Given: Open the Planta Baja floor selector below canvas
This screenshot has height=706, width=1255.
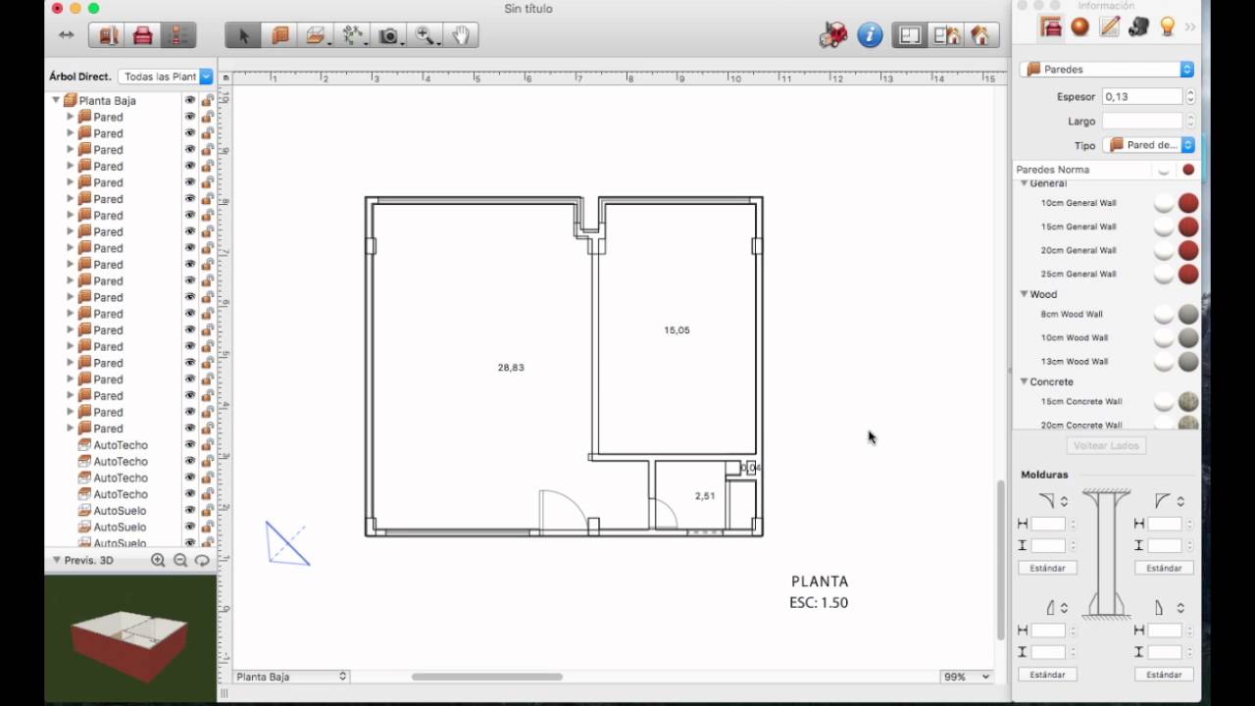Looking at the screenshot, I should tap(291, 677).
